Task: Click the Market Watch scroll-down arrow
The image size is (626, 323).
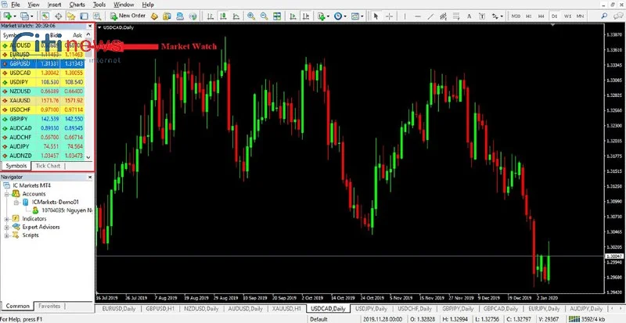Action: pyautogui.click(x=88, y=157)
